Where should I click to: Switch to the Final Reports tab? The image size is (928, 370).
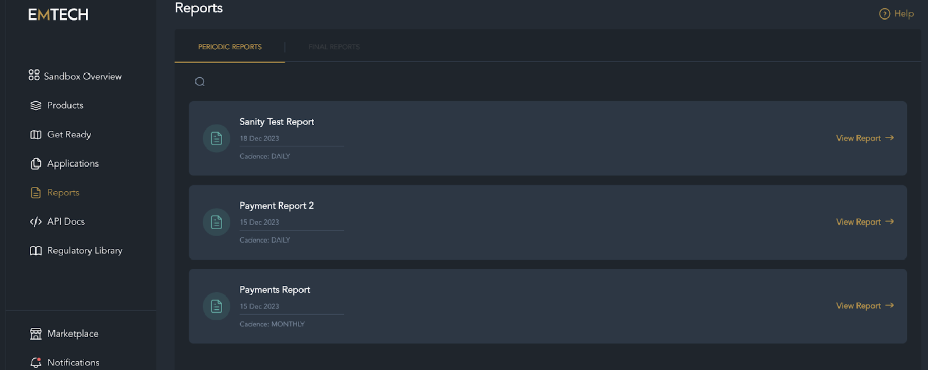(x=334, y=47)
